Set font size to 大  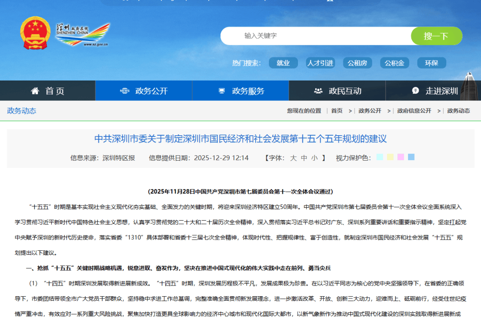[293, 158]
